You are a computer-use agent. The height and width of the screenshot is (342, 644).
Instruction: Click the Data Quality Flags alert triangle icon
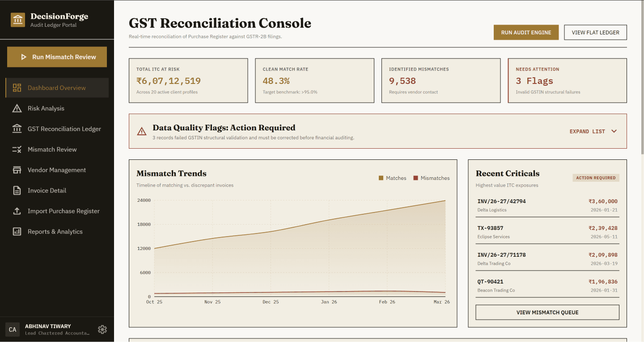142,131
